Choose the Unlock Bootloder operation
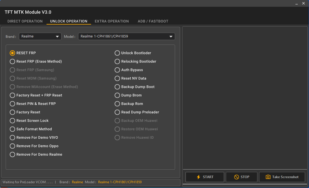 pyautogui.click(x=117, y=53)
